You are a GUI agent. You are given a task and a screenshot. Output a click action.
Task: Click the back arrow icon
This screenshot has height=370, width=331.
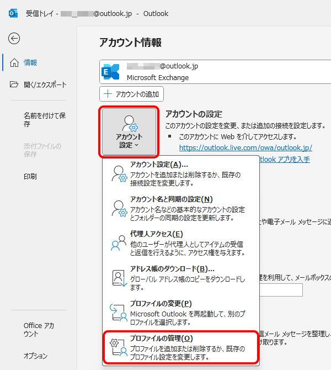point(14,38)
